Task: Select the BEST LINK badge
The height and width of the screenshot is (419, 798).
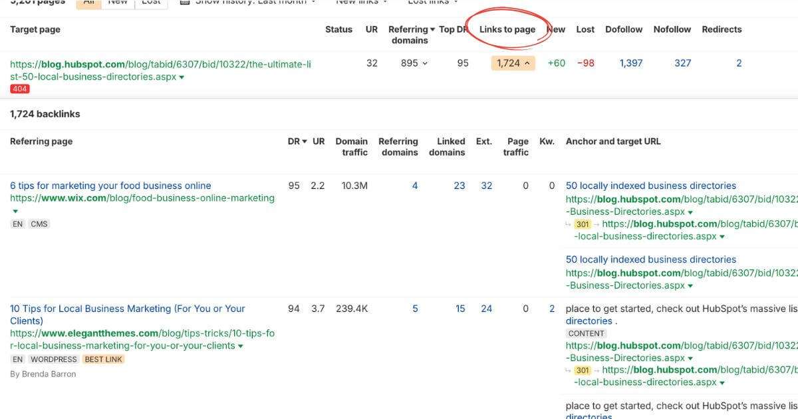Action: 104,358
